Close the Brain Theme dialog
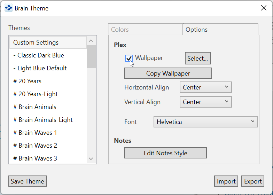273x195 pixels. tap(264, 8)
